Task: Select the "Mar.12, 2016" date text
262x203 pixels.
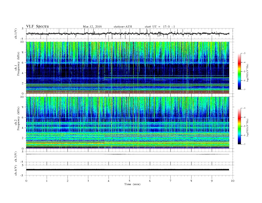Action: coord(92,27)
